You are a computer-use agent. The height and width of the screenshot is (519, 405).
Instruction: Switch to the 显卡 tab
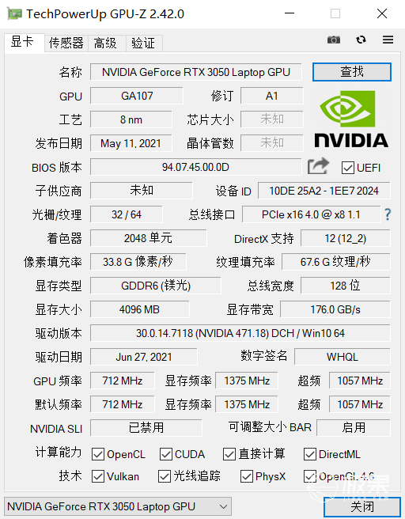25,43
